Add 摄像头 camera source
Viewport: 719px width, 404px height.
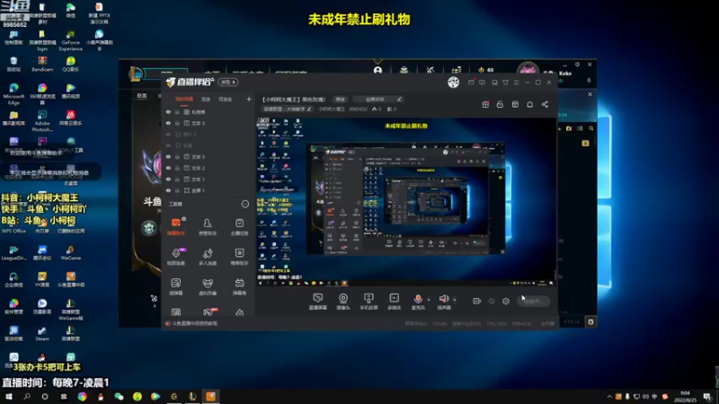[343, 302]
